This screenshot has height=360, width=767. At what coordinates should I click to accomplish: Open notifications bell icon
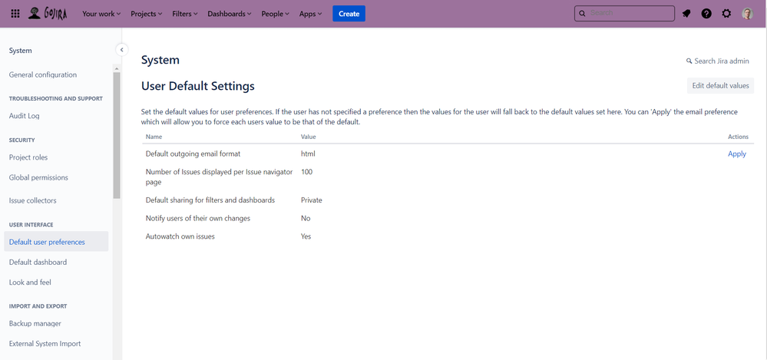[686, 14]
